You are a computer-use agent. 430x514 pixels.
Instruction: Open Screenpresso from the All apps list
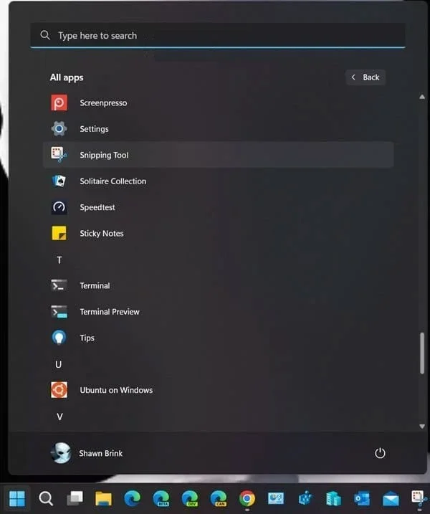click(x=218, y=103)
